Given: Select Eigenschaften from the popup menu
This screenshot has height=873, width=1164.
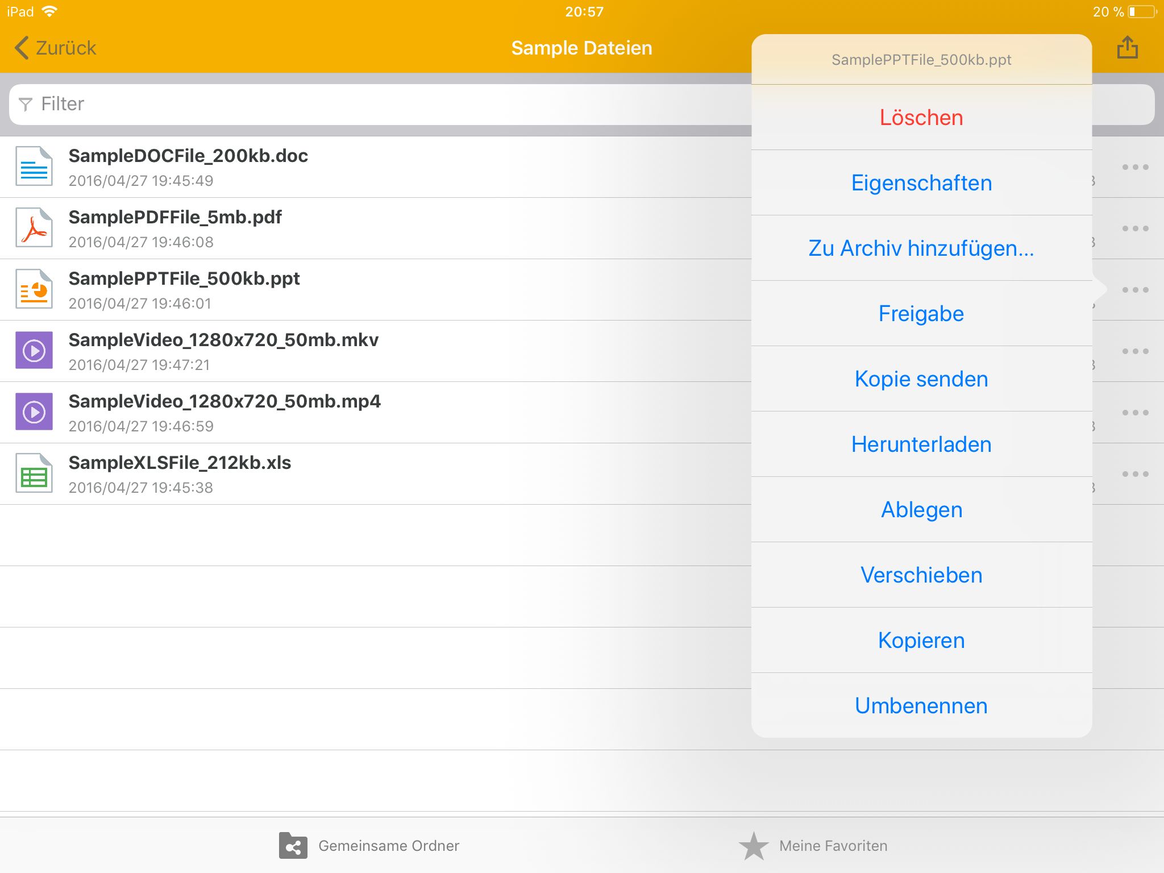Looking at the screenshot, I should coord(921,183).
